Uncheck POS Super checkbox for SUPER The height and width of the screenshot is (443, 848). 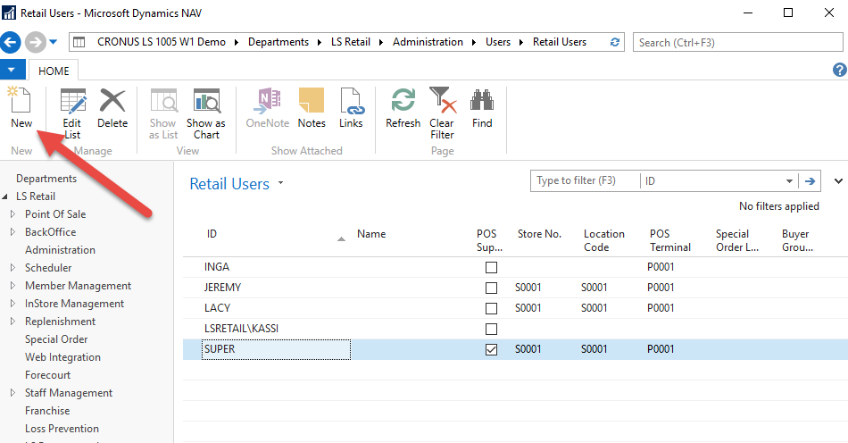coord(491,350)
